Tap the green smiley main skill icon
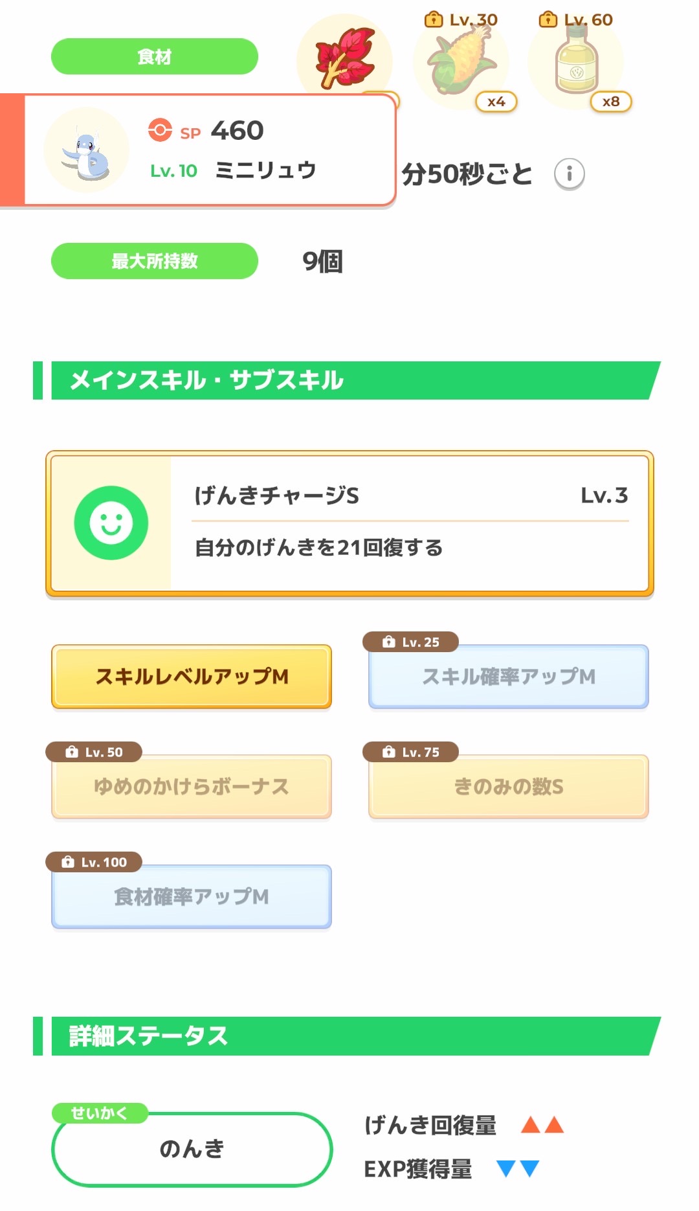Viewport: 699px width, 1211px height. pyautogui.click(x=111, y=523)
